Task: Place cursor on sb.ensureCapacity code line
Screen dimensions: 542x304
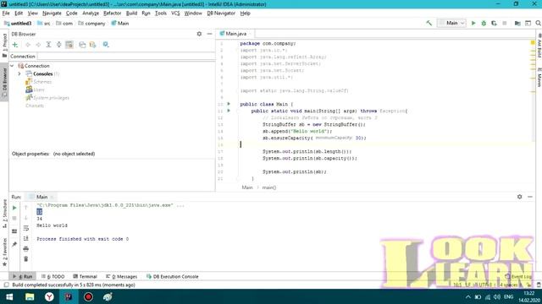Action: click(x=314, y=138)
